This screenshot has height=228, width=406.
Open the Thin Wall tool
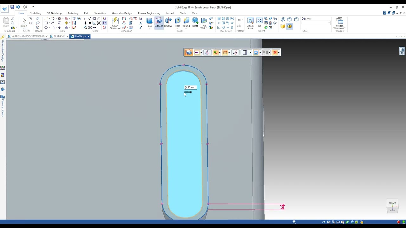[x=204, y=23]
